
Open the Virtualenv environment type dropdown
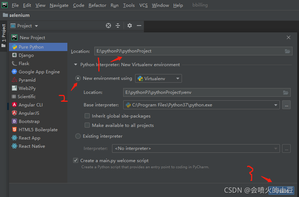pyautogui.click(x=159, y=78)
